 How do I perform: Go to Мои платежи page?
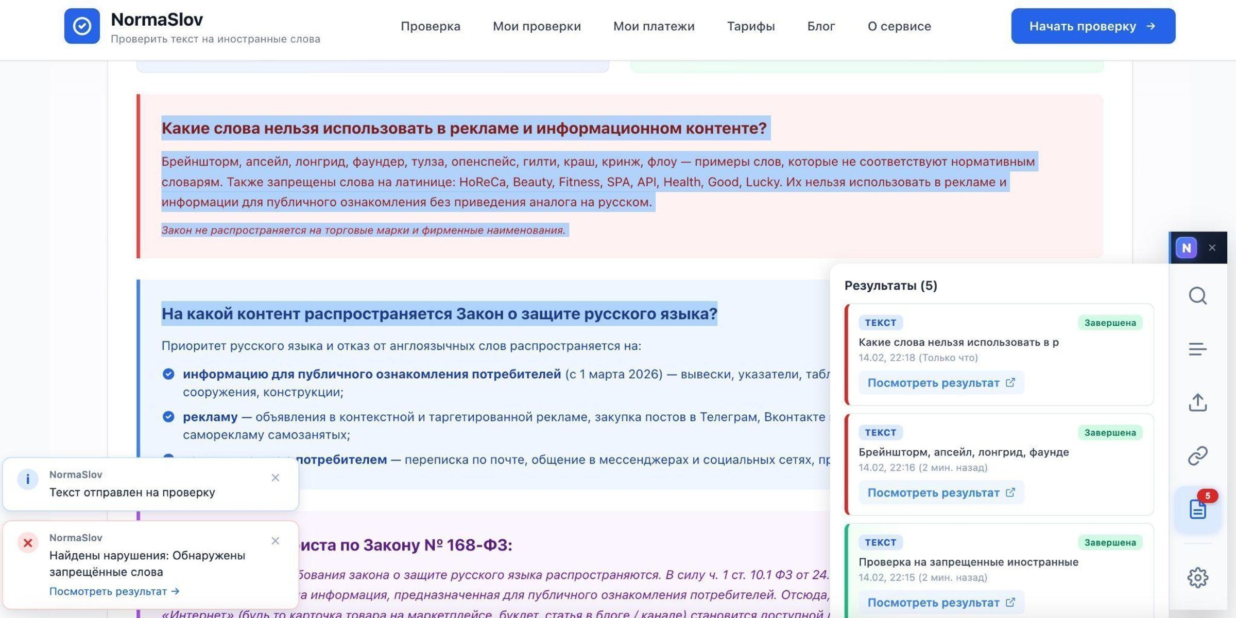point(654,26)
